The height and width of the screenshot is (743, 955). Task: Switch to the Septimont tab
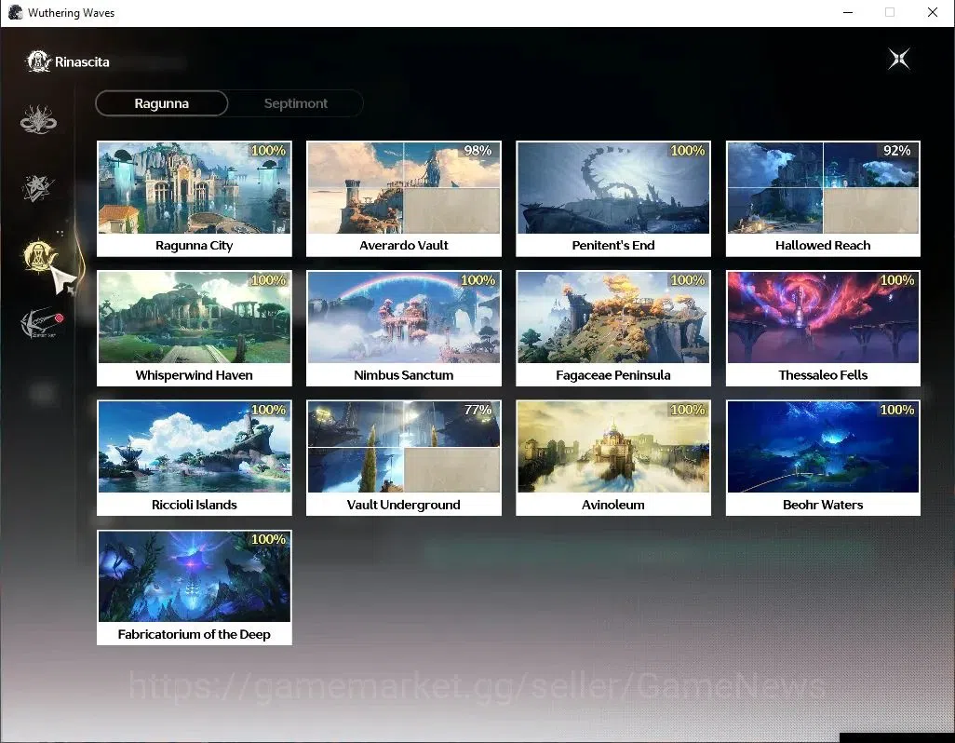[295, 103]
